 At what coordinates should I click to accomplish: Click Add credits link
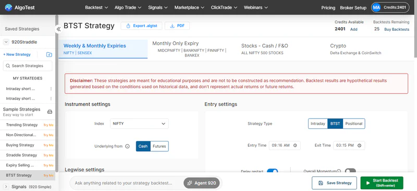click(x=354, y=29)
